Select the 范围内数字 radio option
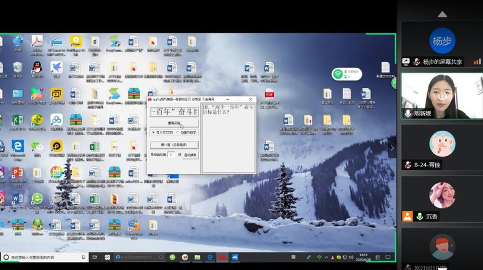The width and height of the screenshot is (483, 270). click(178, 132)
